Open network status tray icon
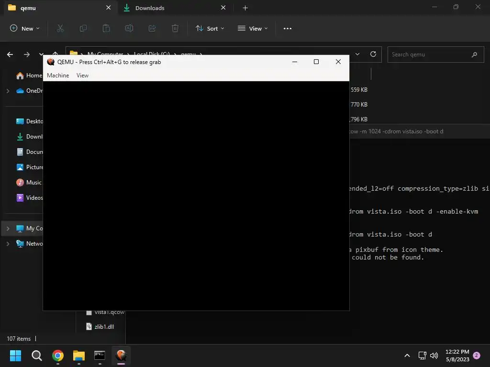The image size is (490, 367). (422, 356)
